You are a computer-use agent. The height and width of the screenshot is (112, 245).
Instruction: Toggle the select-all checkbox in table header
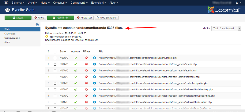(x=55, y=52)
